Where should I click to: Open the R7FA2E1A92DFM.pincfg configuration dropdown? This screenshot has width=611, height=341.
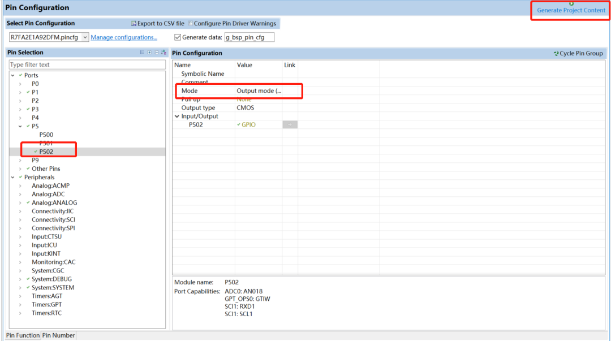pos(85,37)
